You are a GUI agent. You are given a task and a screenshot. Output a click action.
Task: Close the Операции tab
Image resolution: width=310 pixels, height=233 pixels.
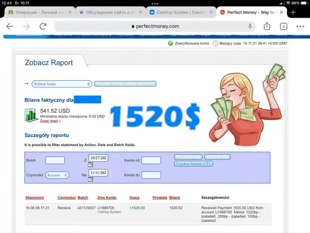pyautogui.click(x=70, y=12)
